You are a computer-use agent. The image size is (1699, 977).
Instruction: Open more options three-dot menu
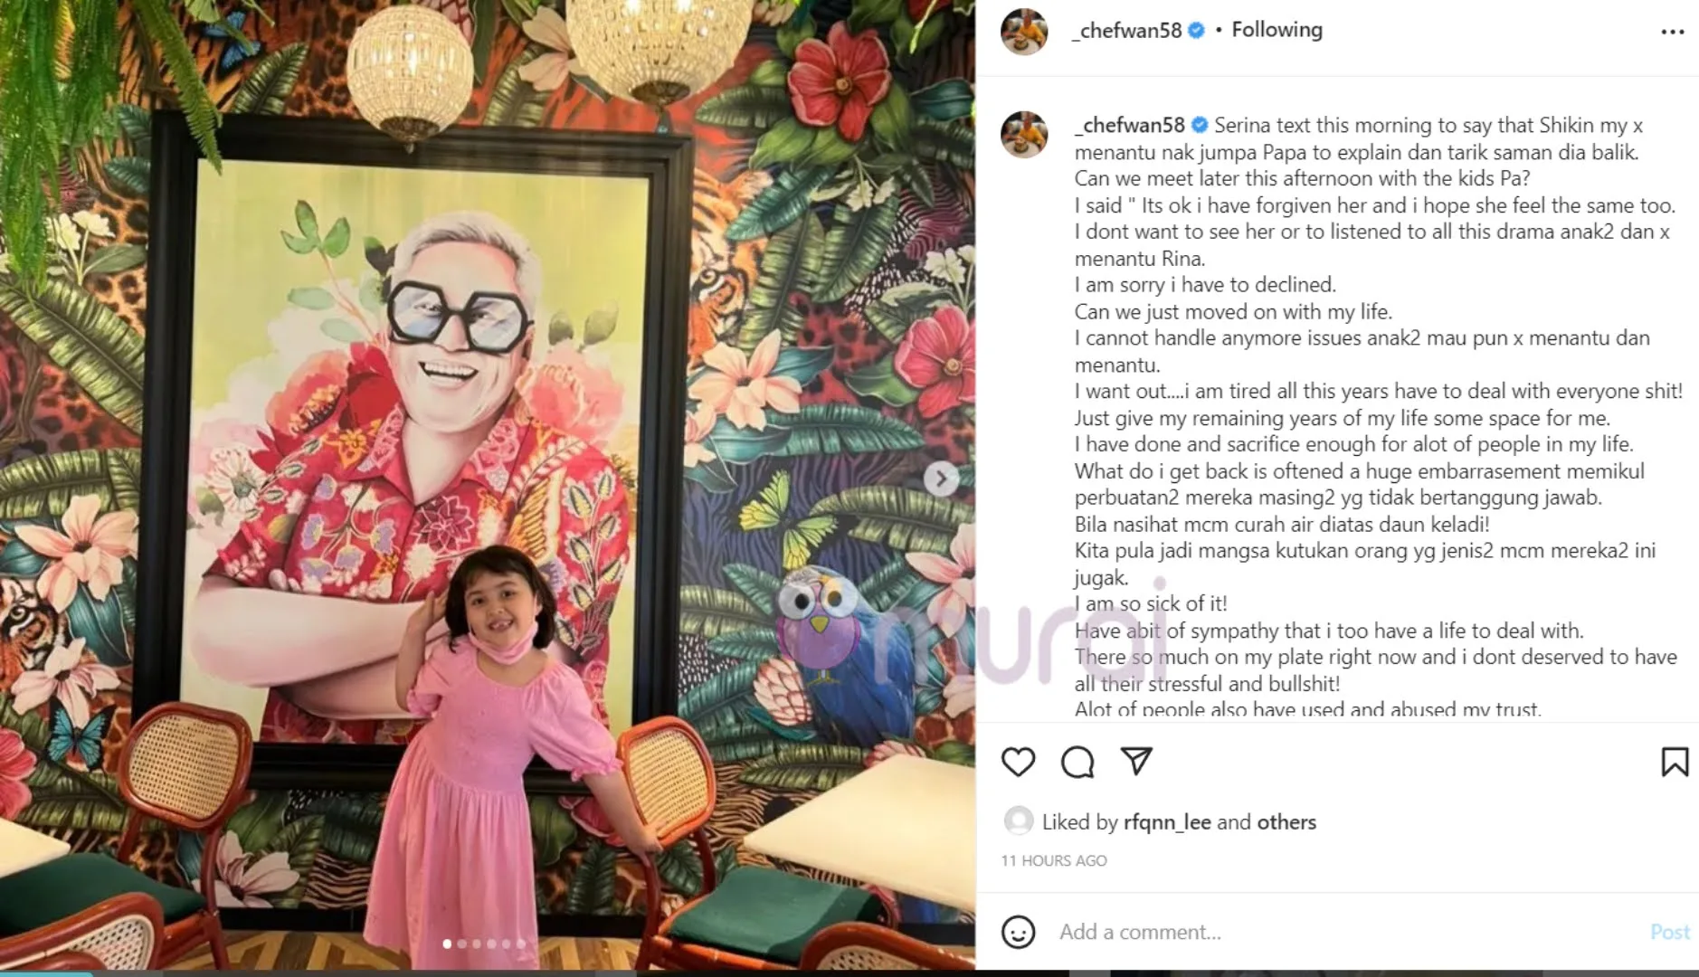coord(1673,32)
